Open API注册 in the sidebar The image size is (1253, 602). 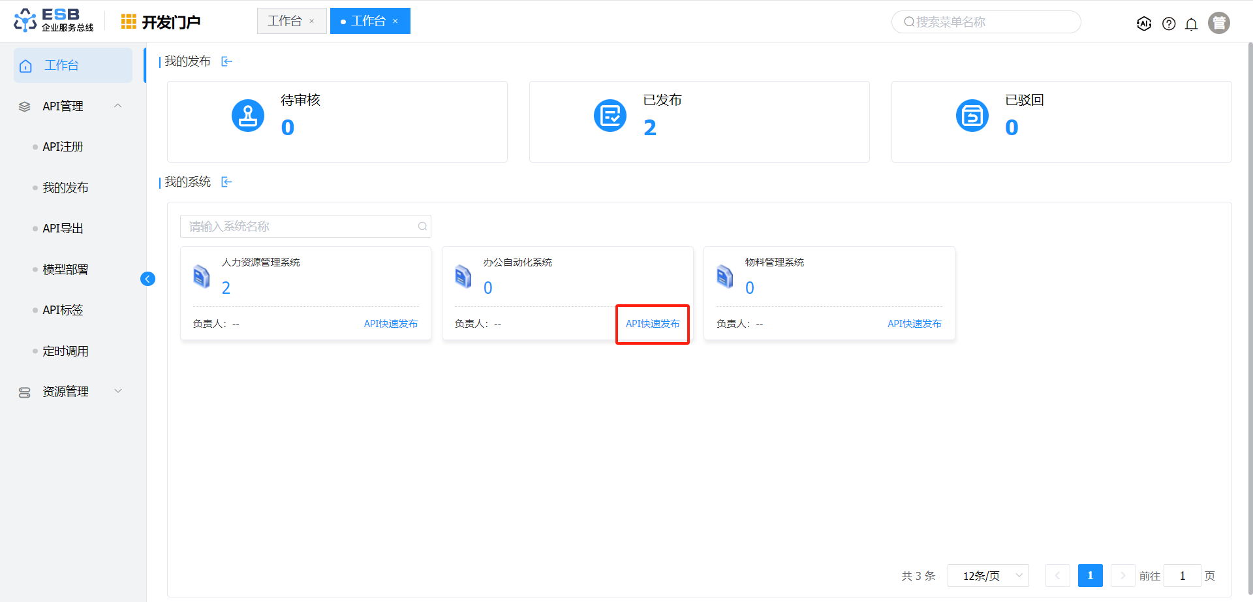click(x=63, y=147)
